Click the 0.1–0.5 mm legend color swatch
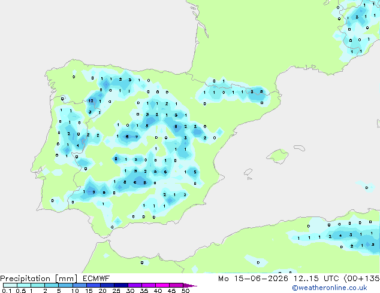 [x=10, y=285]
